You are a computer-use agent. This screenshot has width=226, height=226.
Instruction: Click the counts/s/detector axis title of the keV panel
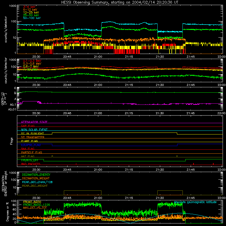coord(6,29)
